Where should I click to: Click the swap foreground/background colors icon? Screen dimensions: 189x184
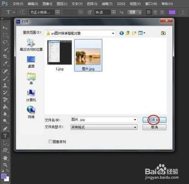(x=7, y=171)
